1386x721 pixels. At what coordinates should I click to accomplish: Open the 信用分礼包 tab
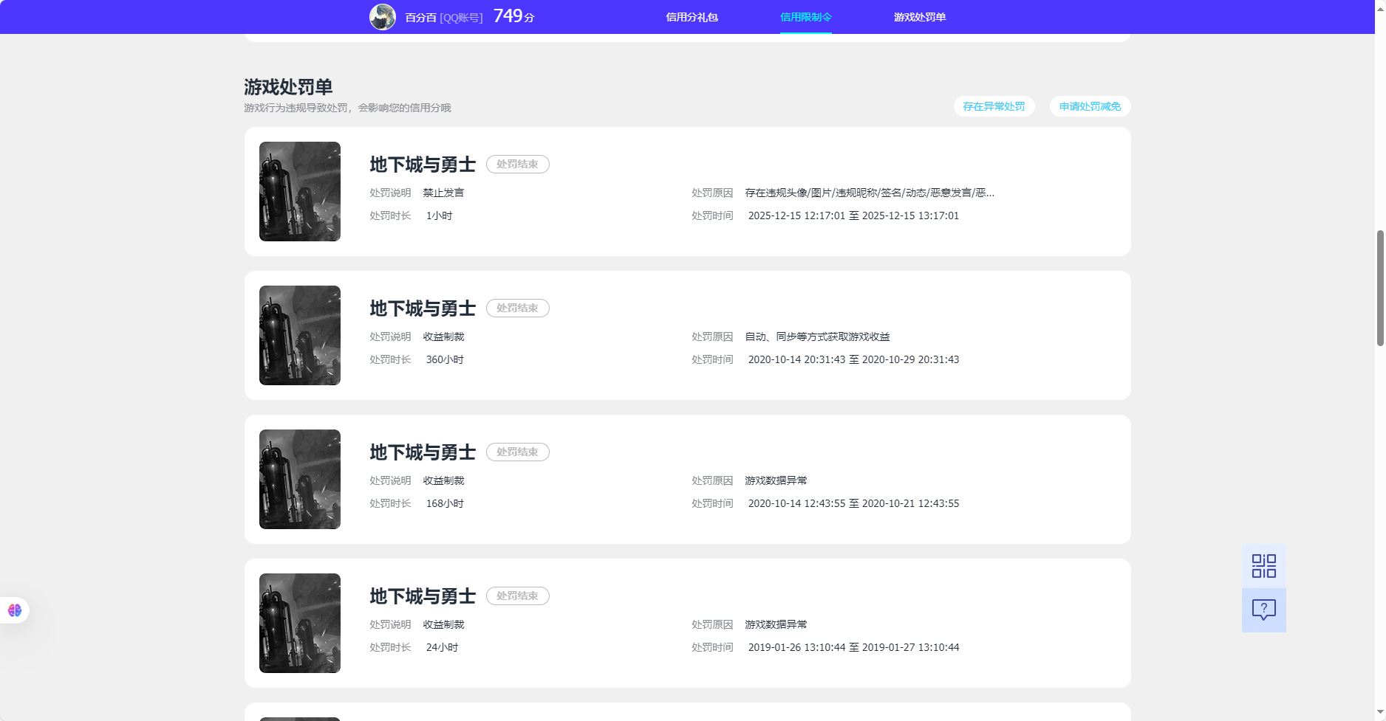692,17
